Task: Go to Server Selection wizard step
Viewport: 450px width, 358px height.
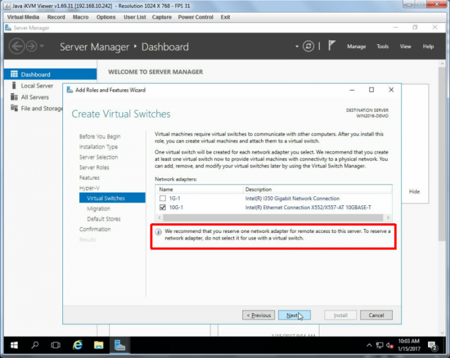Action: coord(98,157)
